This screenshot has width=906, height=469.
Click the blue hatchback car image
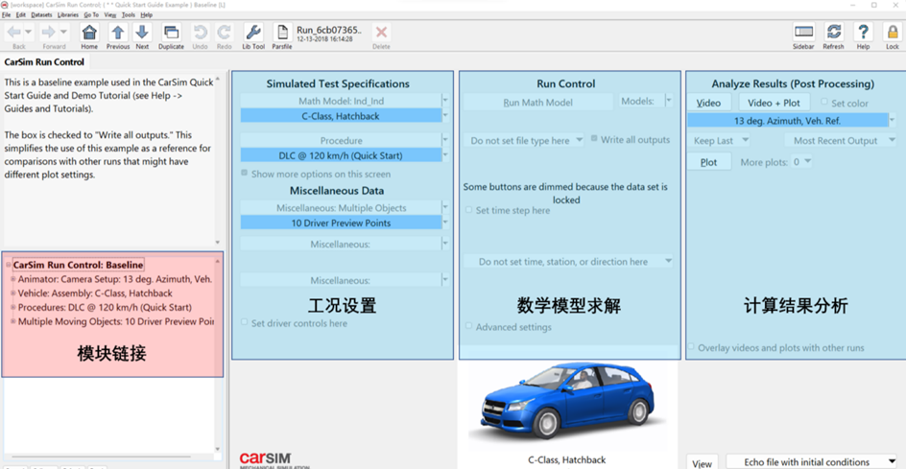point(568,402)
